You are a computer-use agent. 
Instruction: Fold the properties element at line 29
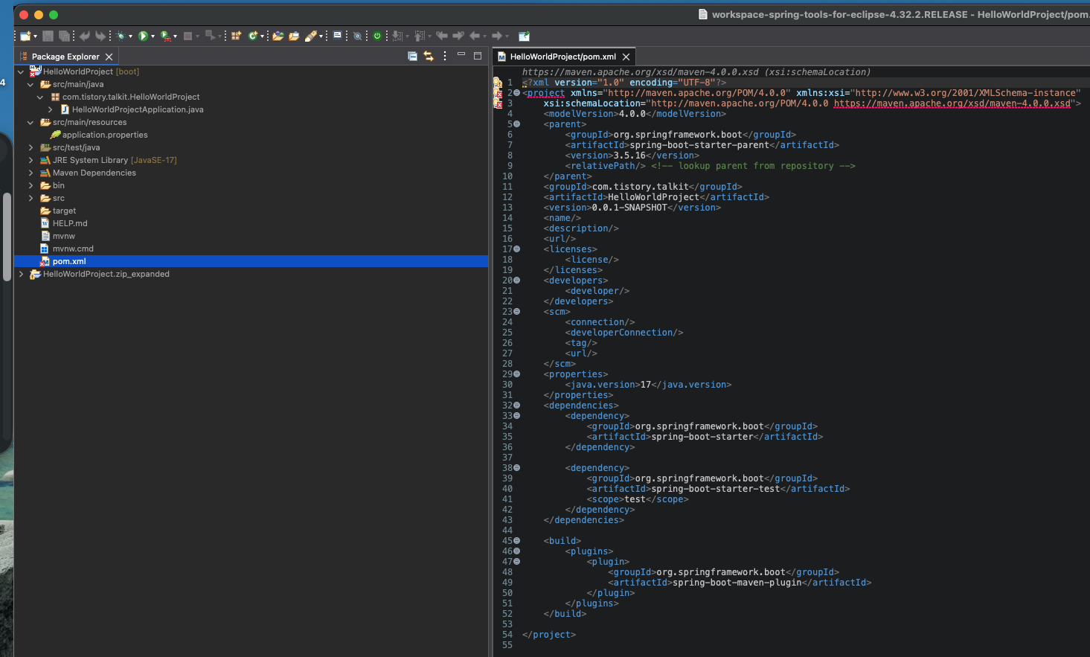(x=516, y=374)
